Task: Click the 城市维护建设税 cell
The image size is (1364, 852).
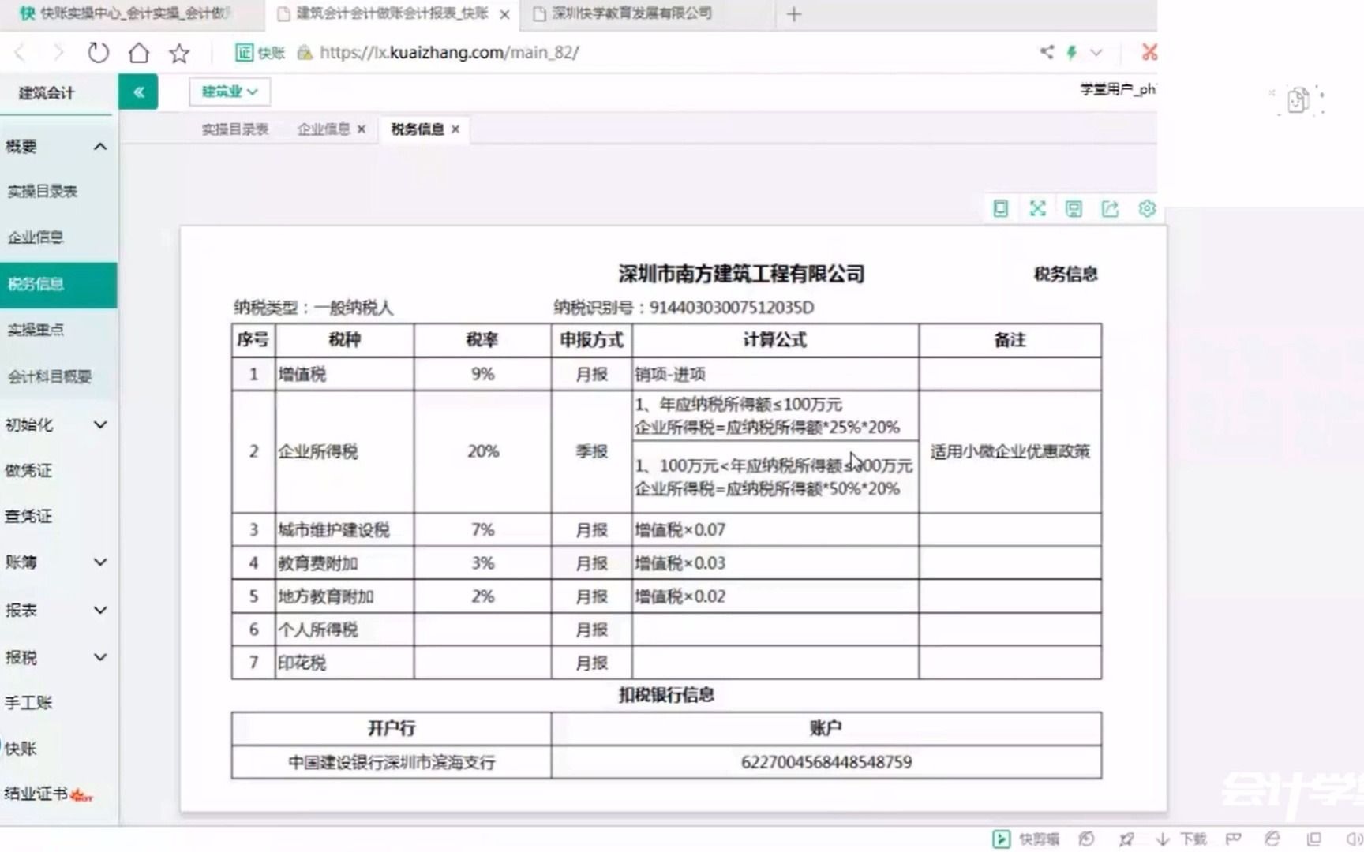Action: 344,529
